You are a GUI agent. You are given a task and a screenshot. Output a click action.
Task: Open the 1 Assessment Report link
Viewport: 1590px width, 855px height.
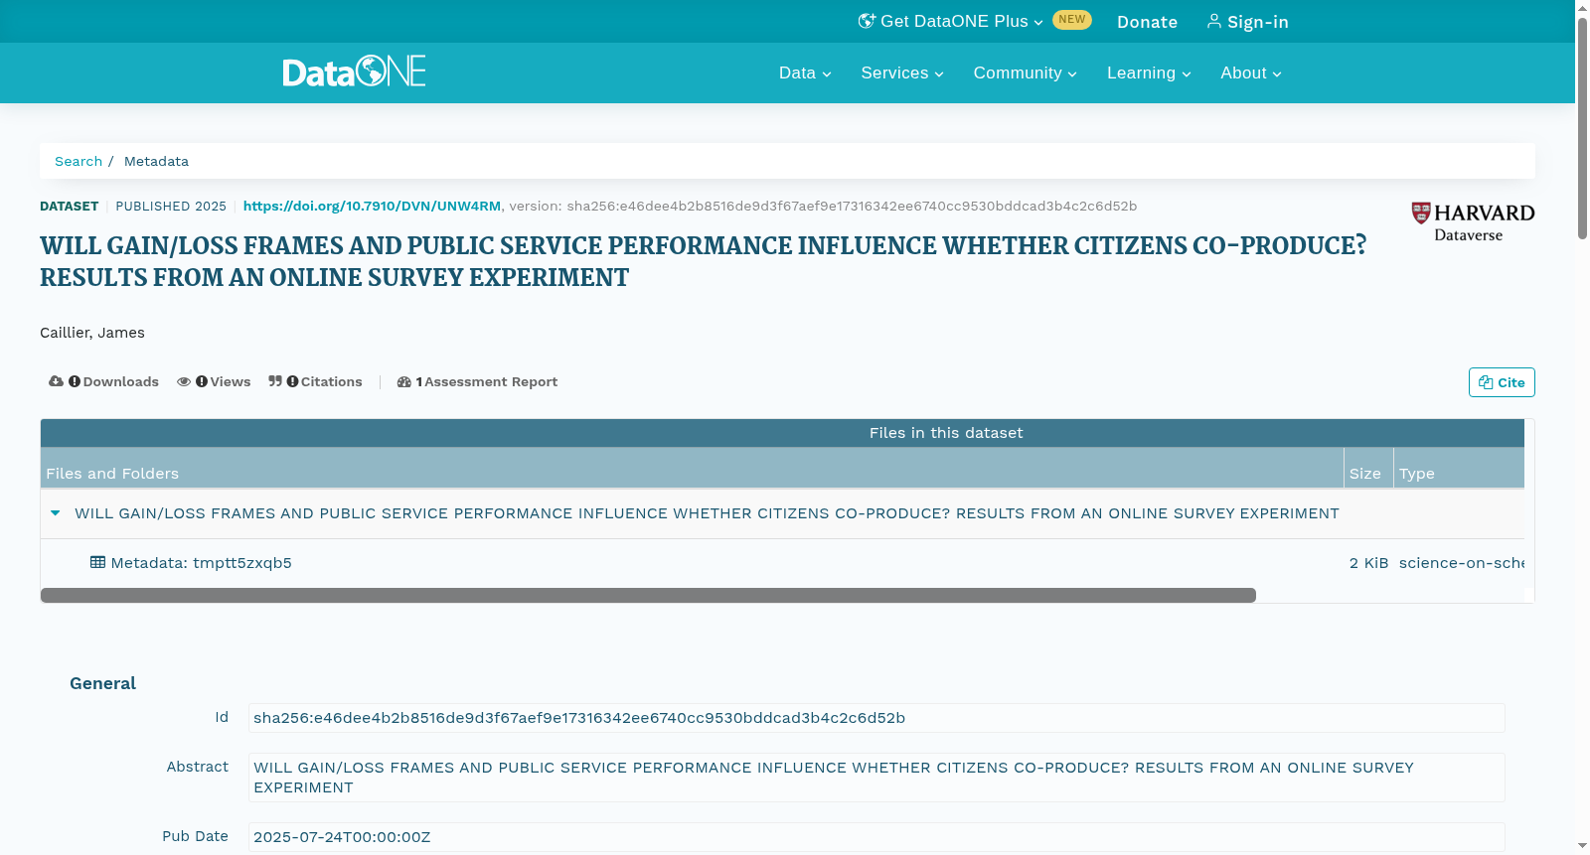[x=477, y=381]
